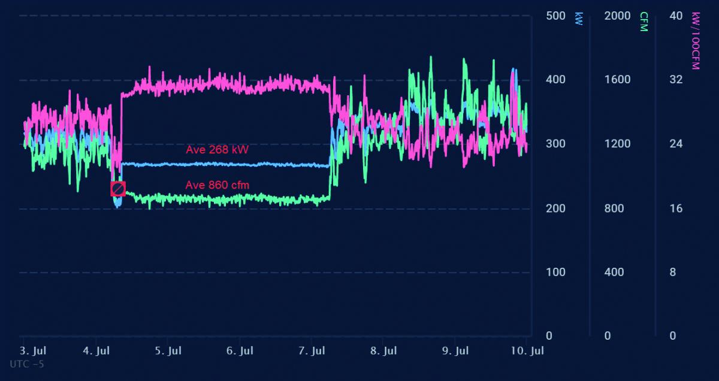Select the blue kW axis title
This screenshot has width=719, height=381.
(578, 18)
